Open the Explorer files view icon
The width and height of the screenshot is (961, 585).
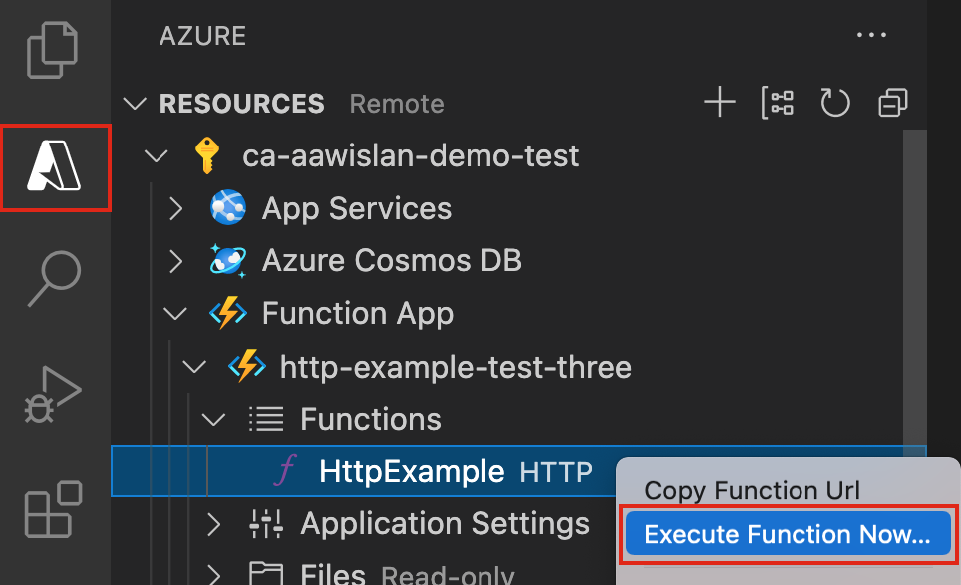click(54, 51)
